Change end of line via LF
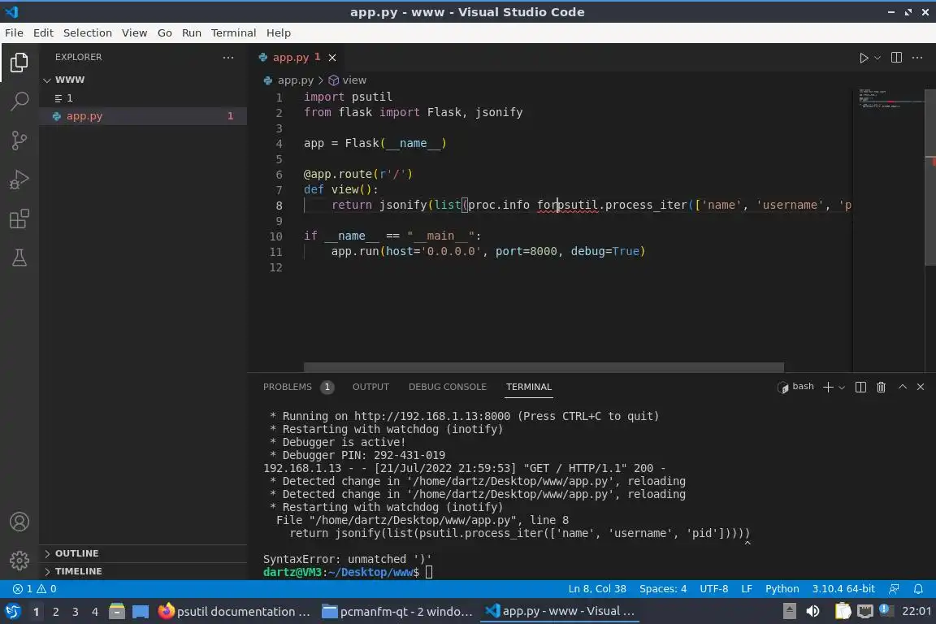Screen dimensions: 936x624 pos(747,589)
